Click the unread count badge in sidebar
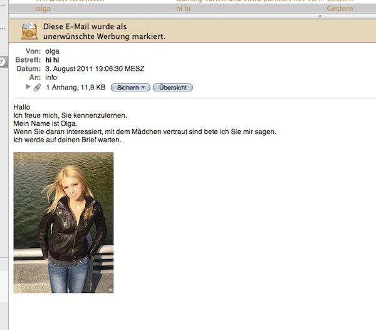The height and width of the screenshot is (330, 376). point(3,62)
